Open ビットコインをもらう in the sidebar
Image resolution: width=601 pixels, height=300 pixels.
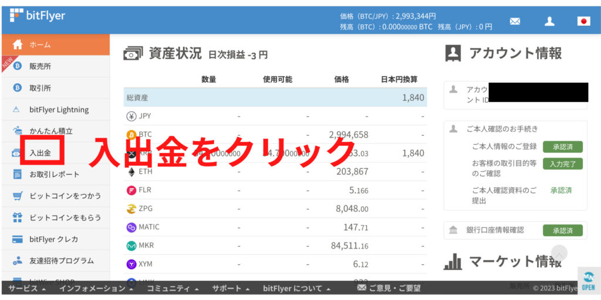click(x=56, y=217)
